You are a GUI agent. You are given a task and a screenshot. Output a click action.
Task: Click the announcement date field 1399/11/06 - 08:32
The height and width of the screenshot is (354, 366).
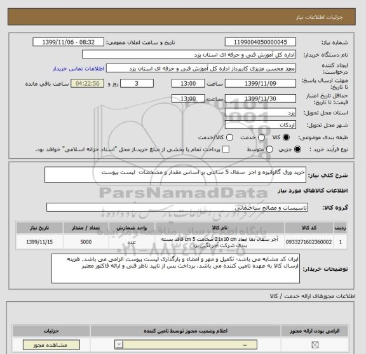point(69,43)
